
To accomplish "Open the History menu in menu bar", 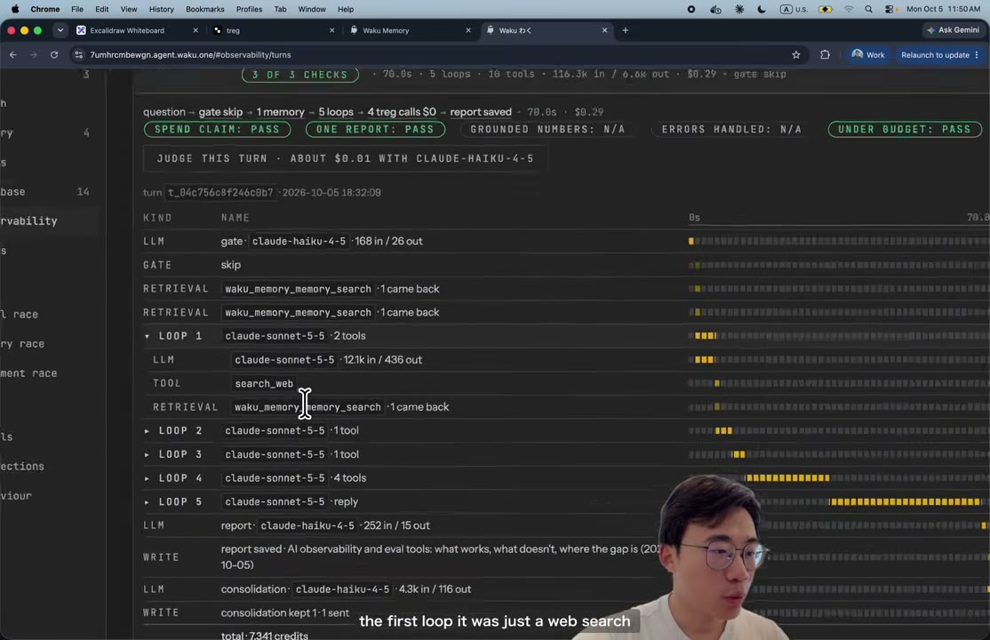I will [x=161, y=10].
